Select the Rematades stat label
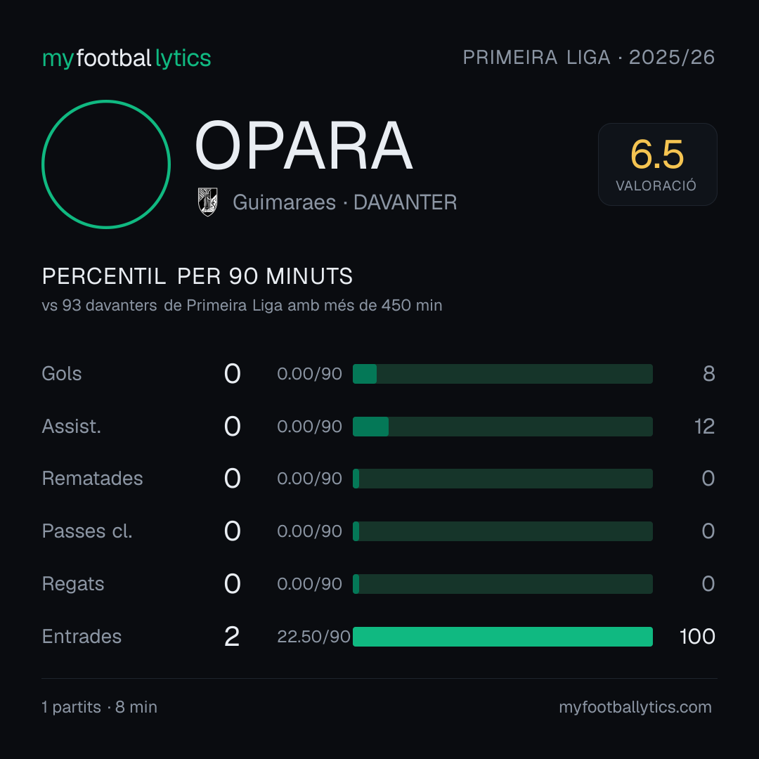Viewport: 759px width, 759px height. pyautogui.click(x=93, y=479)
